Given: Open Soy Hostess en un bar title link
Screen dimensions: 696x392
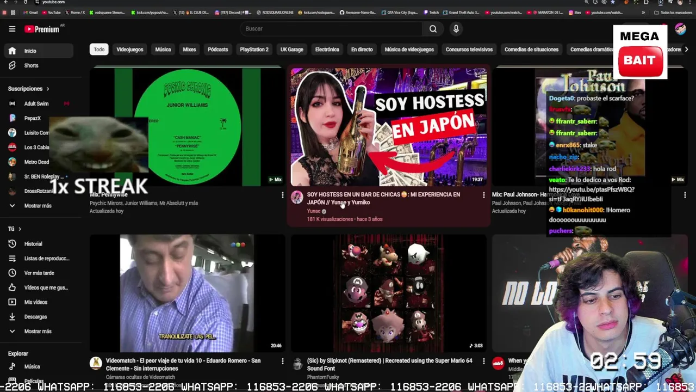Looking at the screenshot, I should coord(383,198).
